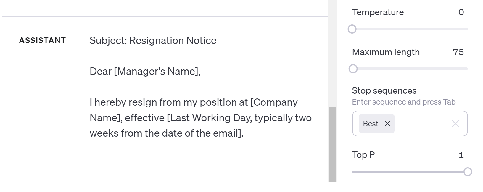The width and height of the screenshot is (483, 192).
Task: Edit the Temperature value 0
Action: [461, 12]
